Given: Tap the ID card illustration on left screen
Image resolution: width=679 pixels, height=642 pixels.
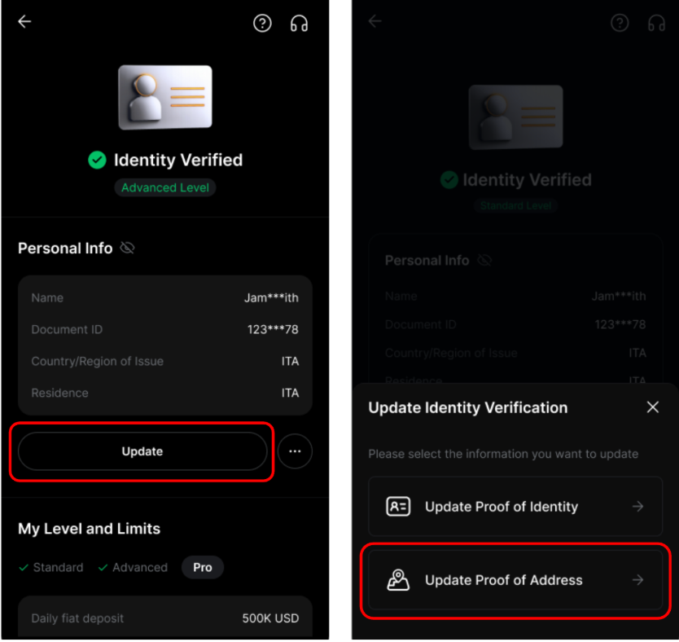Looking at the screenshot, I should (165, 97).
